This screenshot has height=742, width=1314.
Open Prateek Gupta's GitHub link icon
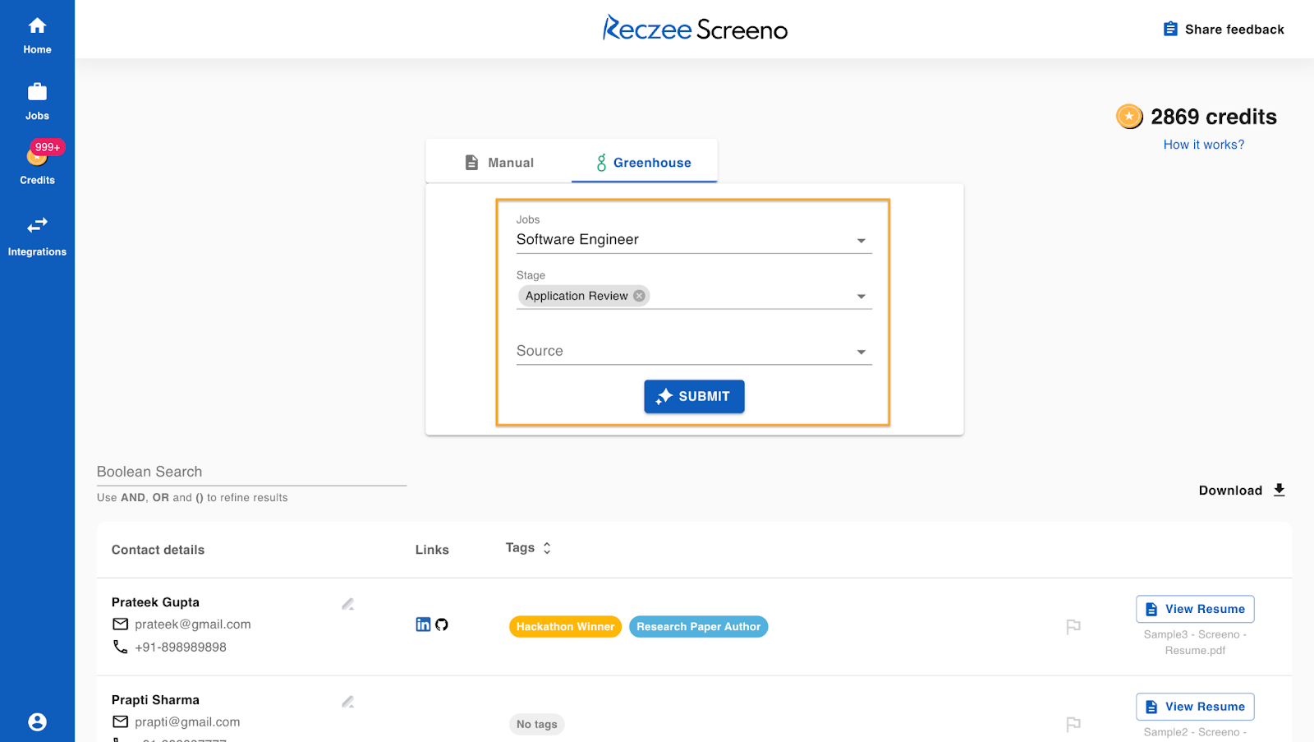coord(442,624)
